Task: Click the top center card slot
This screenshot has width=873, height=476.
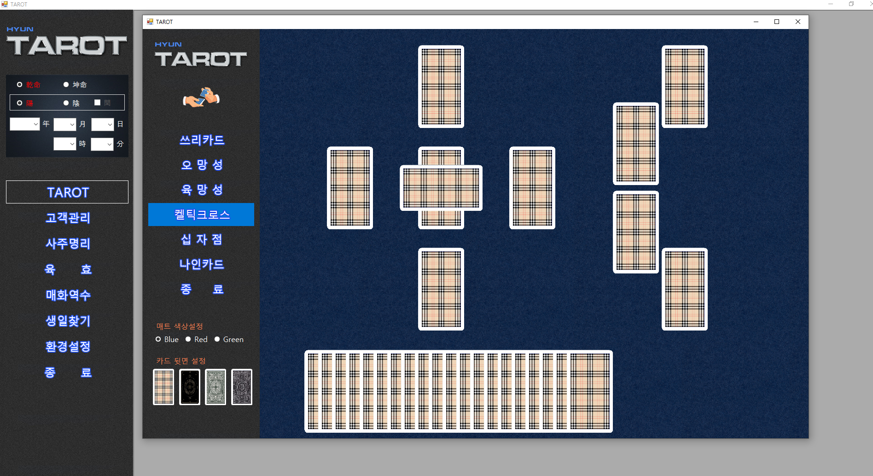Action: point(441,87)
